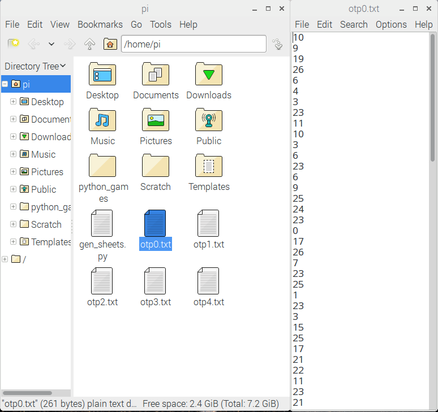Click the home folder toolbar button
Viewport: 438px width, 412px height.
(x=110, y=44)
